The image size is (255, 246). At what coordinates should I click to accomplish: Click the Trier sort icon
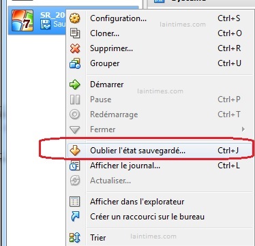click(75, 238)
